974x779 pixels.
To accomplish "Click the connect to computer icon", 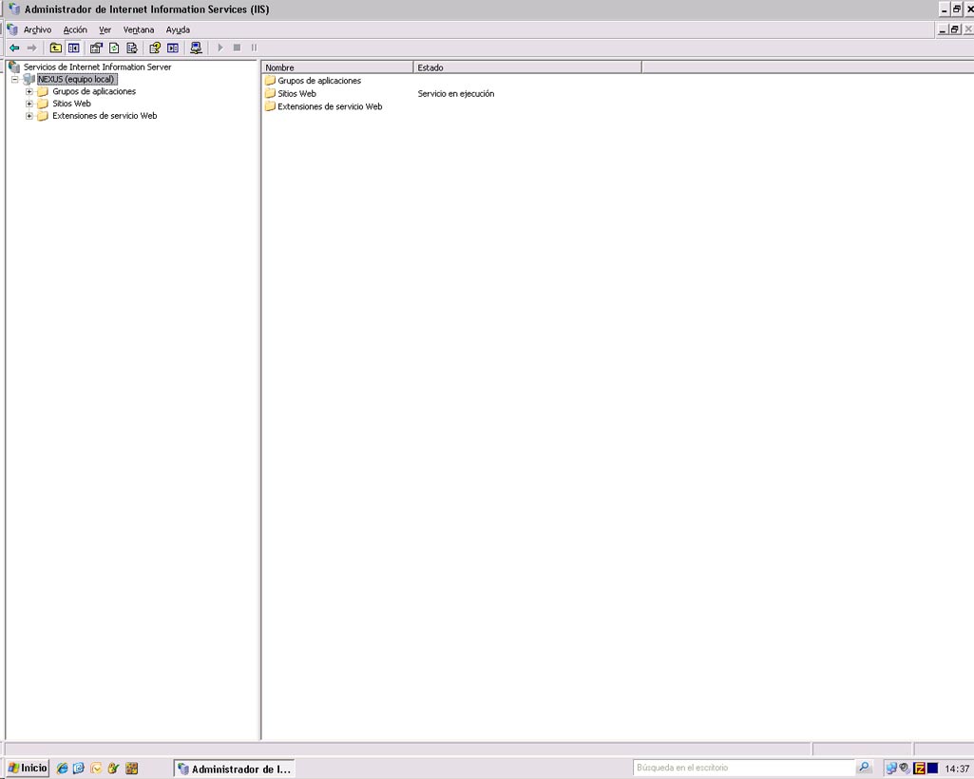I will [x=196, y=47].
